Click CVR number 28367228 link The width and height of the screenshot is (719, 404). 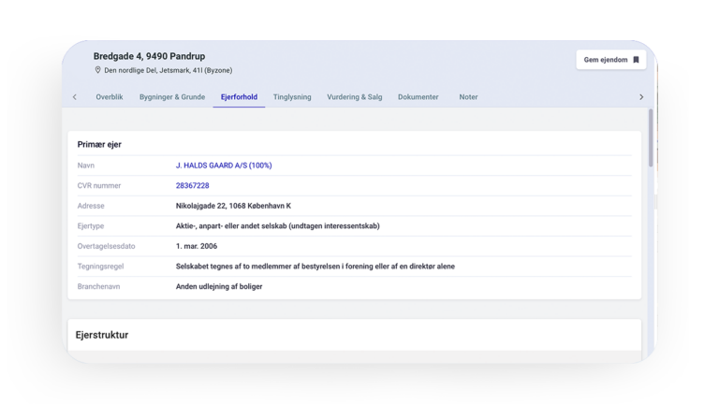coord(192,186)
